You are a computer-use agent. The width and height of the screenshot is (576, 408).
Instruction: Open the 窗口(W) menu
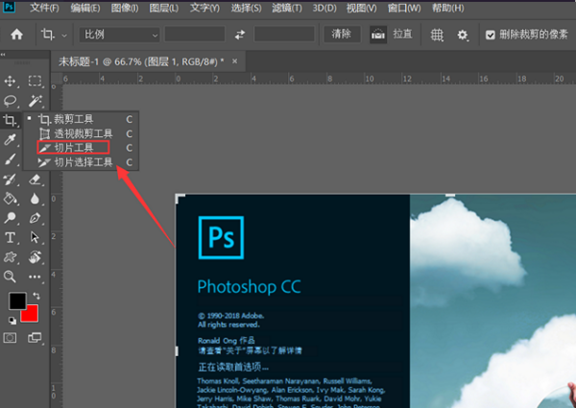tap(404, 8)
